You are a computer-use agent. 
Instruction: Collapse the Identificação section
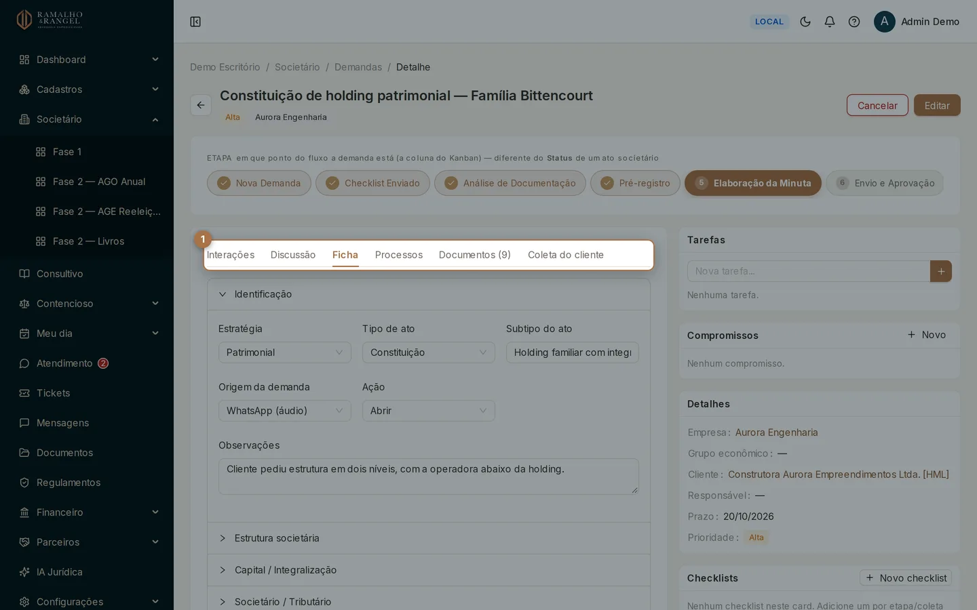429,294
